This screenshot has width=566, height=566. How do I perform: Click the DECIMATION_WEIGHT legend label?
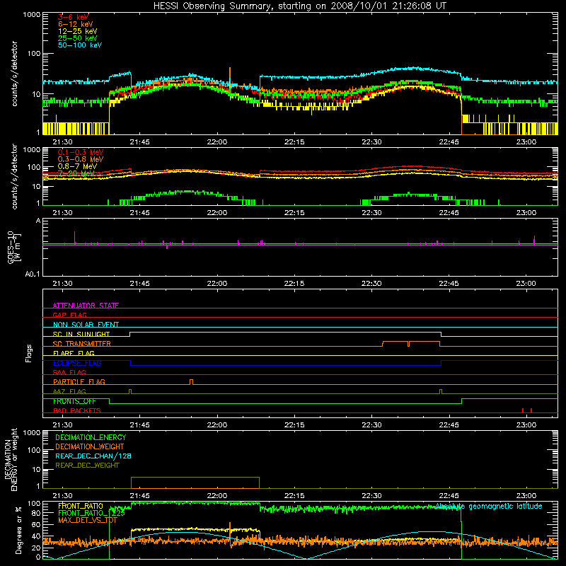pyautogui.click(x=90, y=446)
